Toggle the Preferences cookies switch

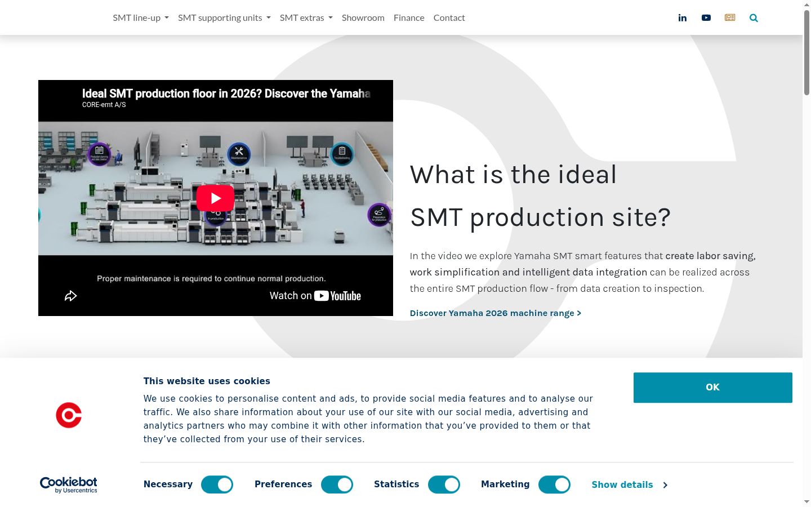pyautogui.click(x=337, y=484)
